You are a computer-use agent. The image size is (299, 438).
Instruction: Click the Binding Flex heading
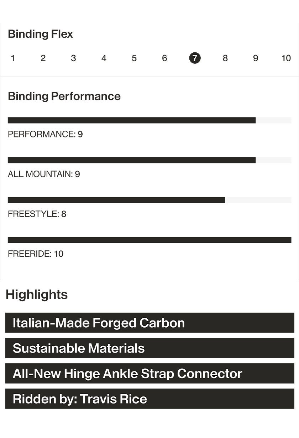point(40,34)
